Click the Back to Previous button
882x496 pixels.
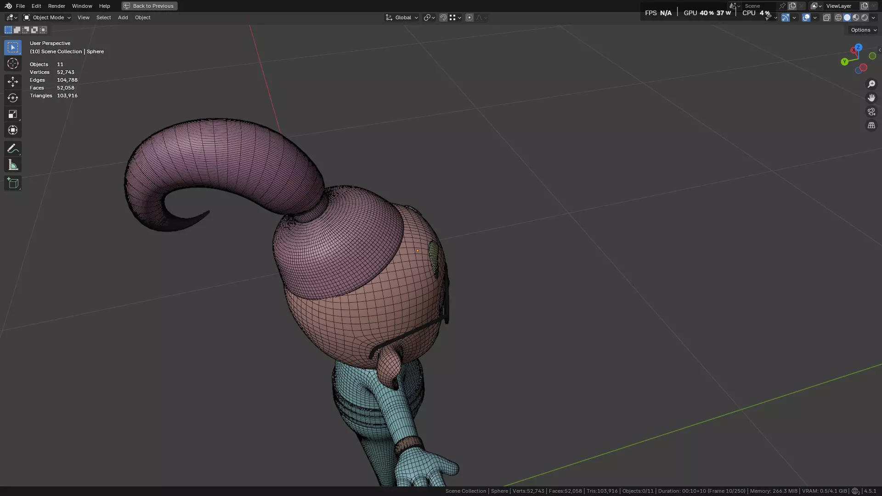[149, 6]
